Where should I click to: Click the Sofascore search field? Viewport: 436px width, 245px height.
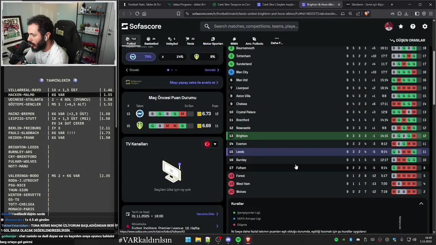(249, 26)
